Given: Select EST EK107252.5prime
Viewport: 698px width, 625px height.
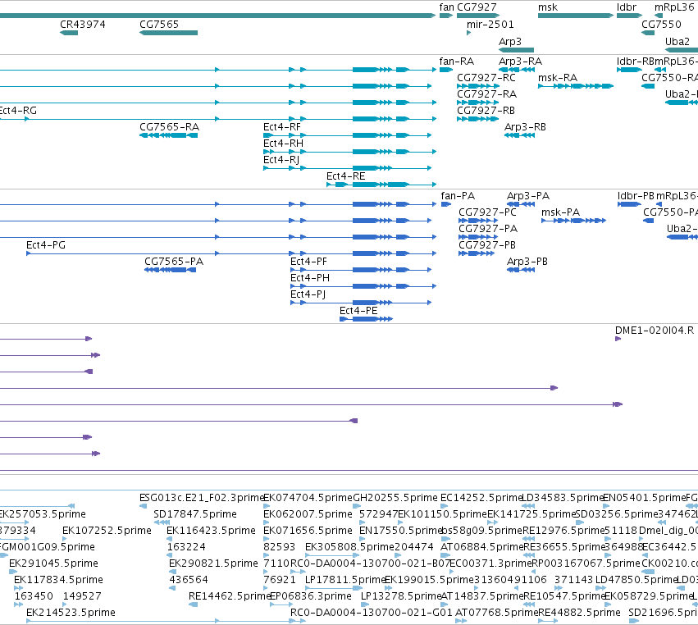Looking at the screenshot, I should (x=107, y=530).
